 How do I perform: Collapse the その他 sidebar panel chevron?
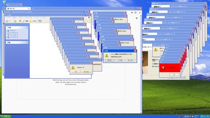pyautogui.click(x=27, y=28)
